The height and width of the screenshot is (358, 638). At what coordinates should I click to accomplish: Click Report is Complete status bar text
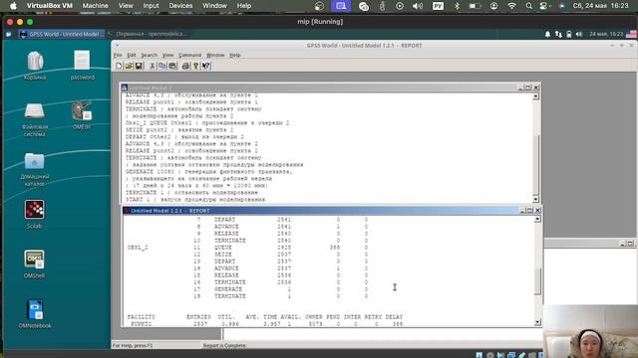pyautogui.click(x=224, y=345)
